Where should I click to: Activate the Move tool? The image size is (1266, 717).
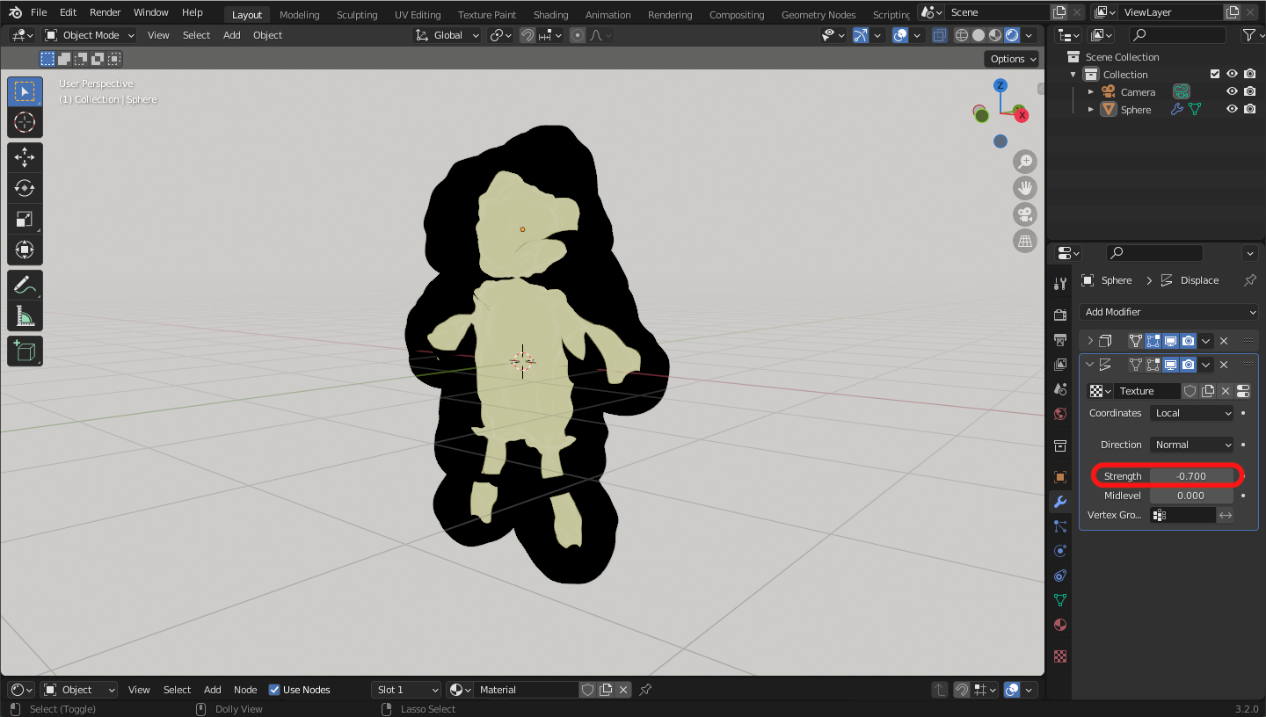25,157
